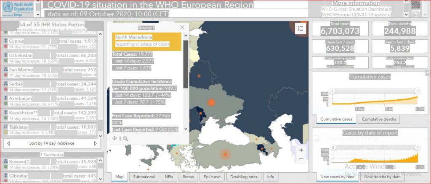
Task: Click Kosovo green trend dot
Action: [x=5, y=167]
